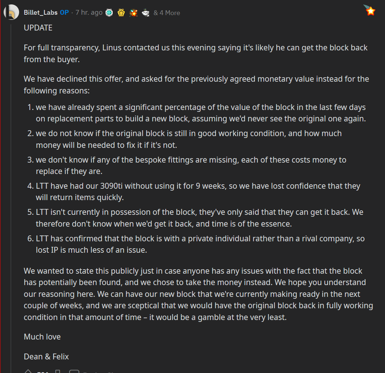Click the gold star medal award icon
This screenshot has width=385, height=373.
pyautogui.click(x=121, y=13)
